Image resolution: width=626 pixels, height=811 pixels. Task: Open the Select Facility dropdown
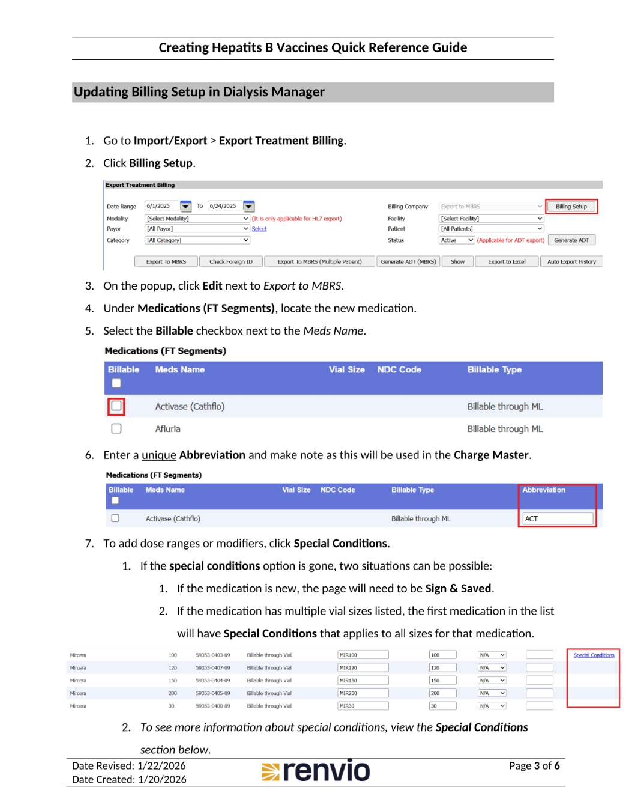[x=491, y=219]
